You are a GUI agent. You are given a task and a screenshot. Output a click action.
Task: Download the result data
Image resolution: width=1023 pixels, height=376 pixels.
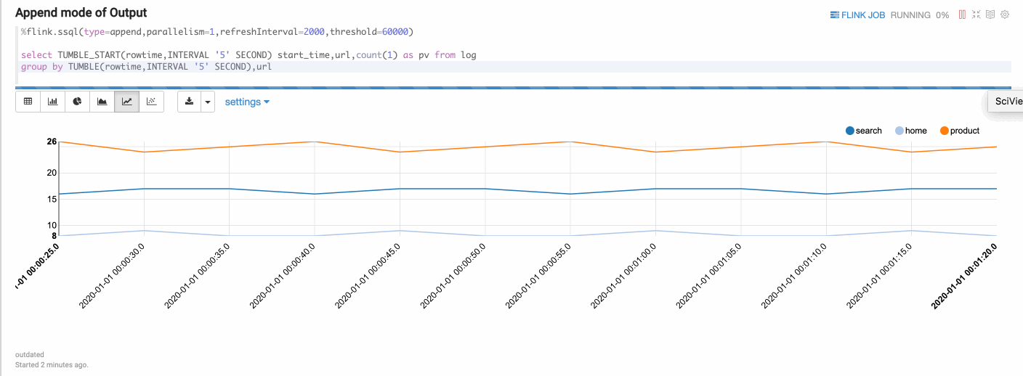(x=190, y=102)
